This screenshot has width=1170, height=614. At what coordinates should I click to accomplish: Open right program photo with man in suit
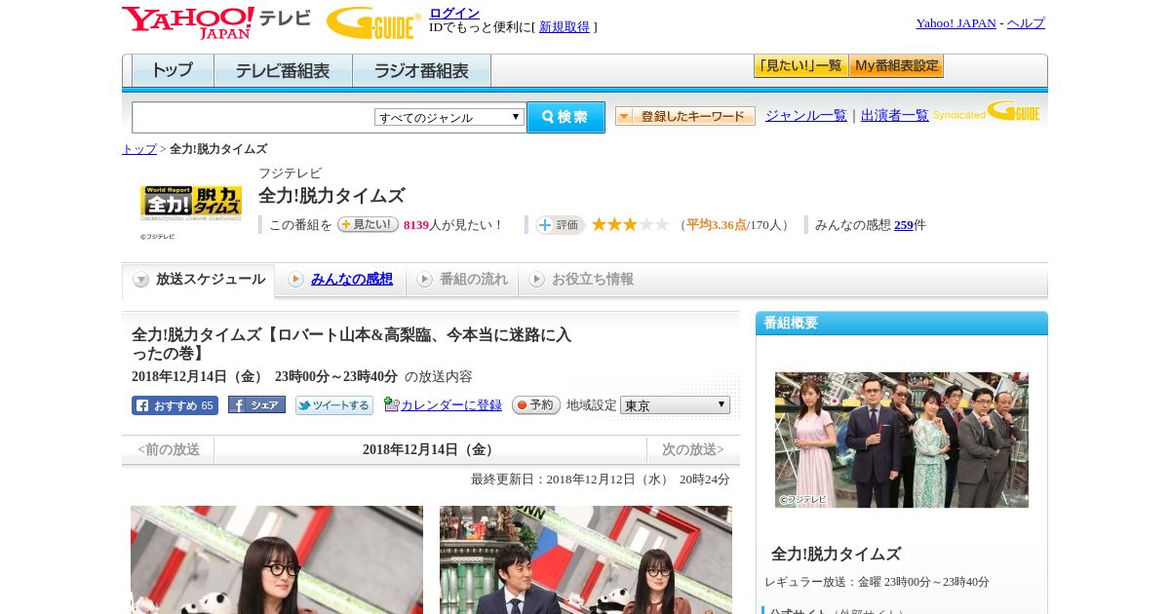pyautogui.click(x=586, y=559)
